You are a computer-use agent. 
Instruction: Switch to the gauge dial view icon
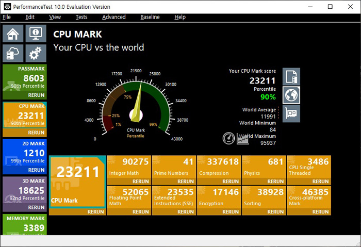pyautogui.click(x=228, y=138)
